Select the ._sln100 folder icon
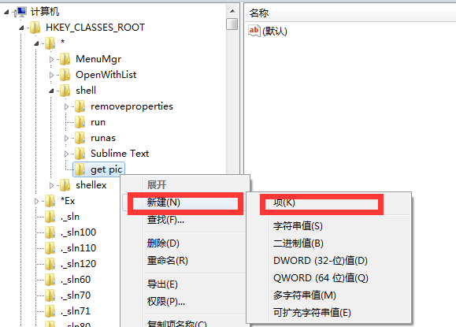This screenshot has width=456, height=327. point(50,232)
